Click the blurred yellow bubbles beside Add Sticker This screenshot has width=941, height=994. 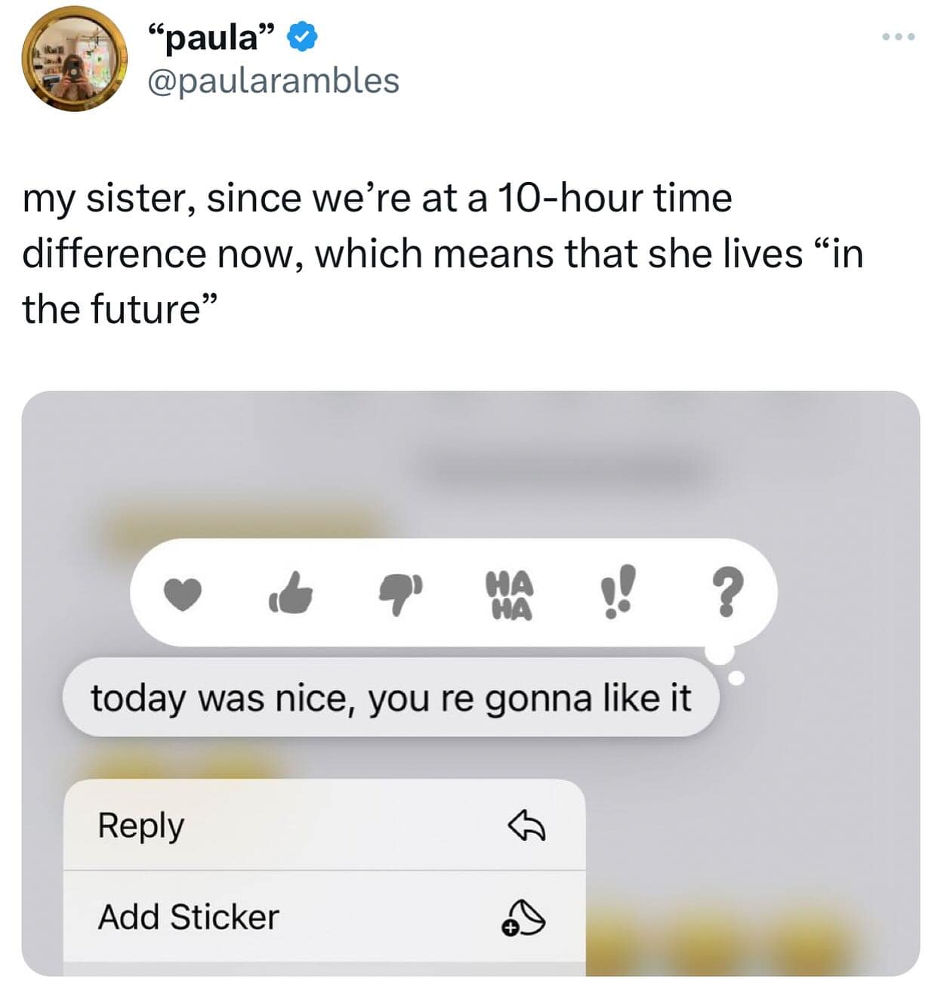click(x=748, y=944)
